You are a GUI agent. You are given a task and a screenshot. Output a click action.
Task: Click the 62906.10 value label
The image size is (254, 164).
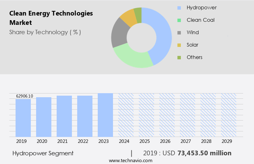pos(25,96)
